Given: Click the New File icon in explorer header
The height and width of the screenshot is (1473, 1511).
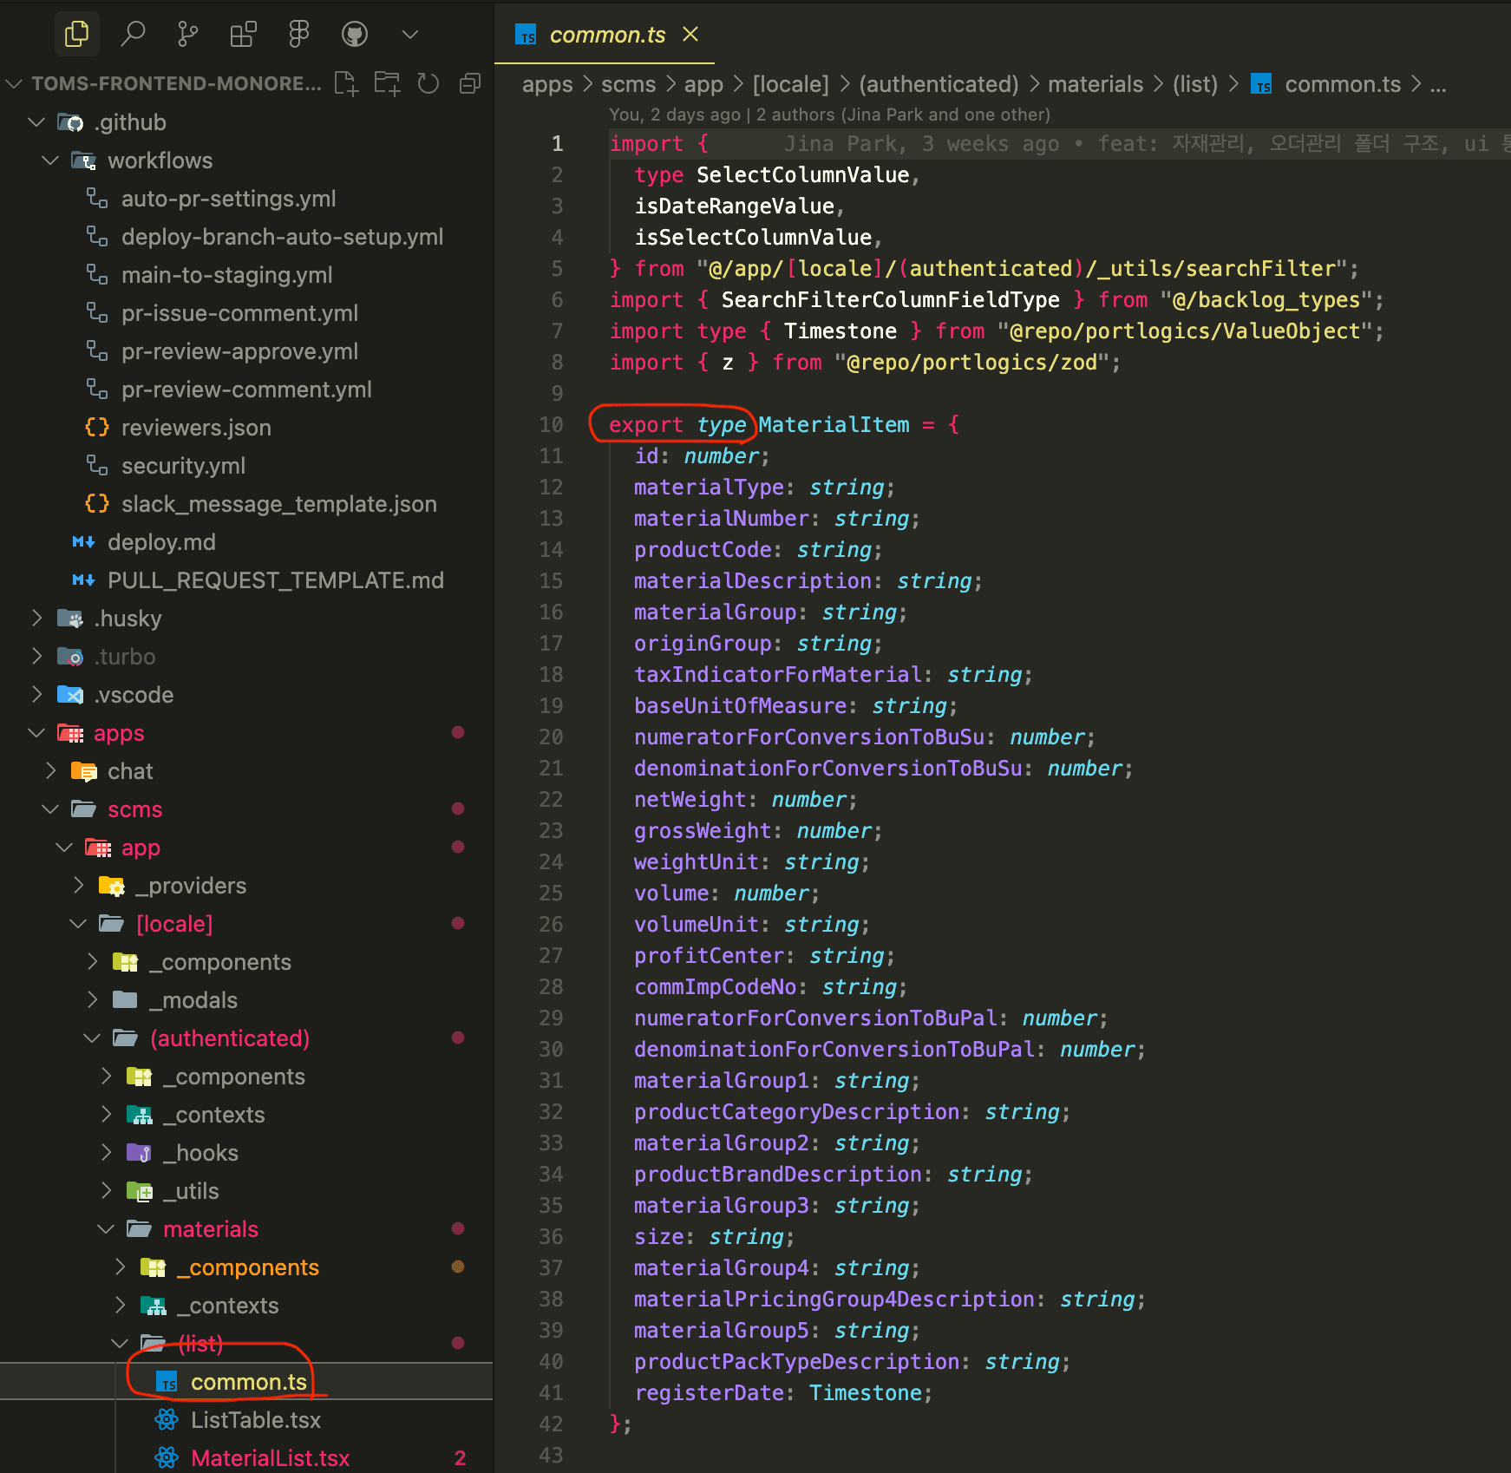Looking at the screenshot, I should (346, 83).
